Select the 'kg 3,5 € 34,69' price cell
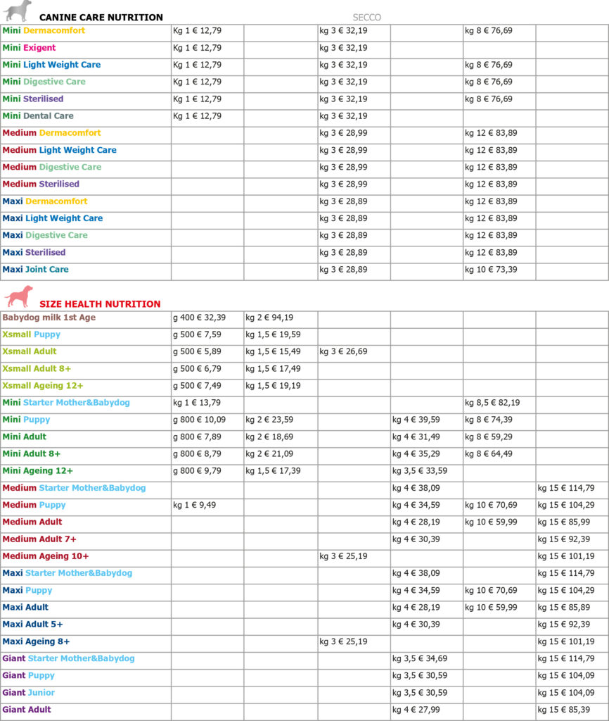 click(420, 658)
